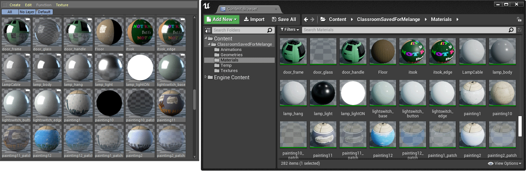Toggle the sources panel icon beside Search Folders
The width and height of the screenshot is (526, 171).
coord(207,30)
